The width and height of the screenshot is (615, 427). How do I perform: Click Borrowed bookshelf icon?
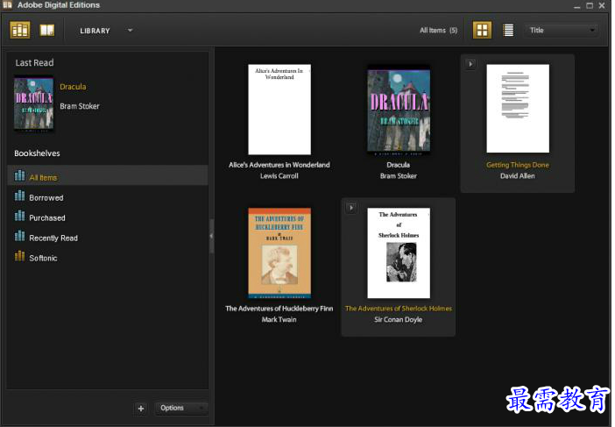tap(19, 195)
